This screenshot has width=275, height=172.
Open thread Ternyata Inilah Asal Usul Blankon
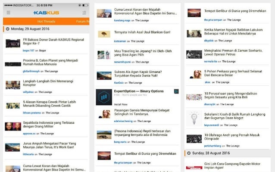pos(142,32)
